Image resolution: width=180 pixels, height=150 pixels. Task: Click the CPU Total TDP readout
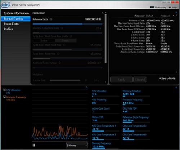(136, 110)
